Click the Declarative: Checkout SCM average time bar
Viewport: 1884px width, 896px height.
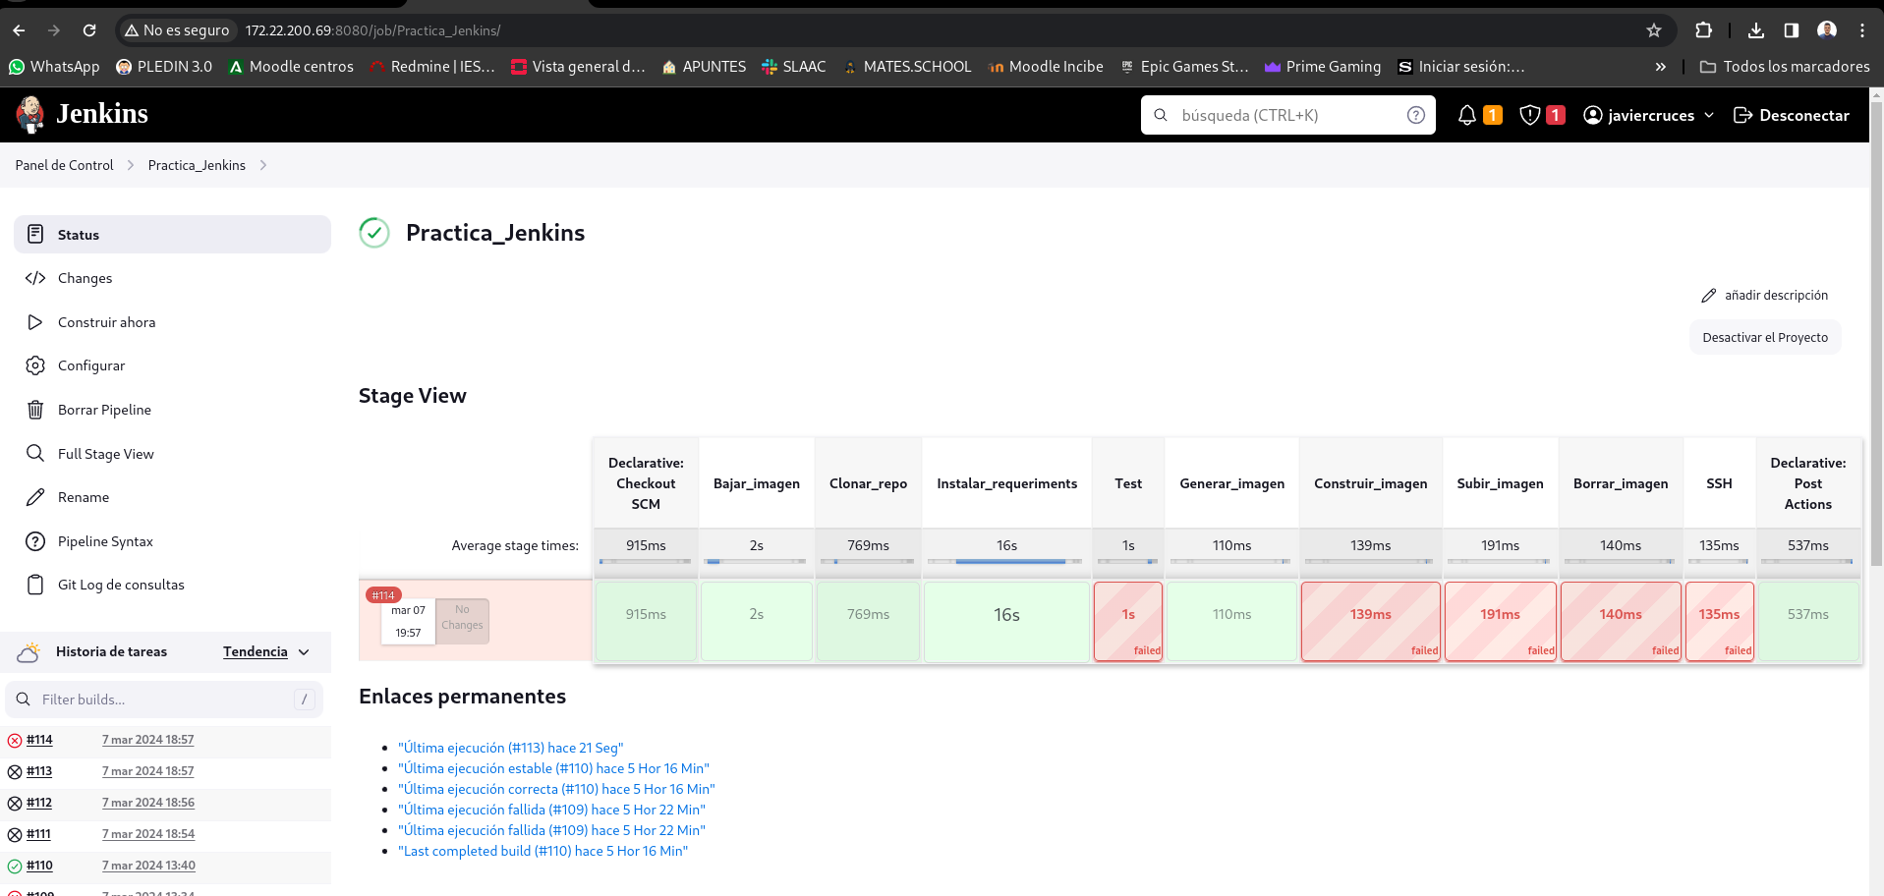[645, 562]
